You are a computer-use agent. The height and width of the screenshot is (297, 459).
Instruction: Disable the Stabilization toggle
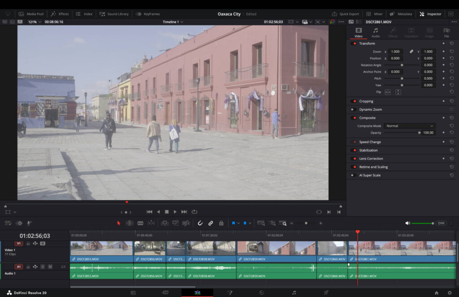[354, 150]
